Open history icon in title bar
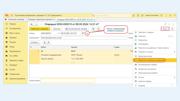The height and width of the screenshot is (101, 180). (x=138, y=15)
